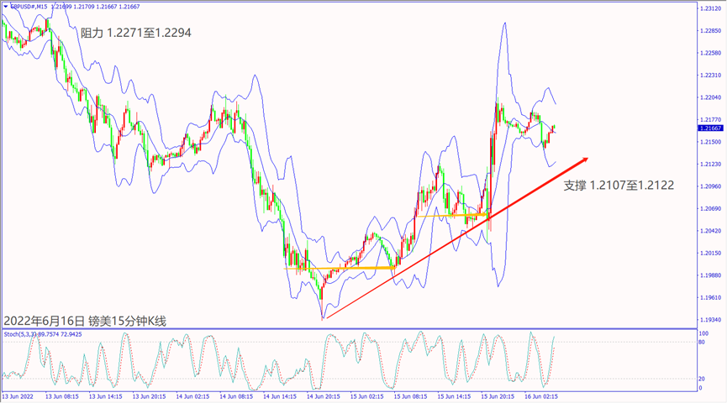727x403 pixels.
Task: Click the starting point of the red trendline
Action: (x=324, y=318)
